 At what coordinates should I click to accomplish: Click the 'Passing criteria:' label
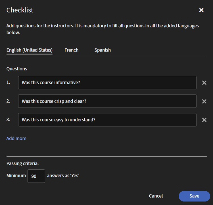click(x=22, y=163)
